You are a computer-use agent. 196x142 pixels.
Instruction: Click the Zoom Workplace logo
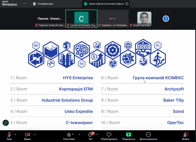tap(9, 3)
